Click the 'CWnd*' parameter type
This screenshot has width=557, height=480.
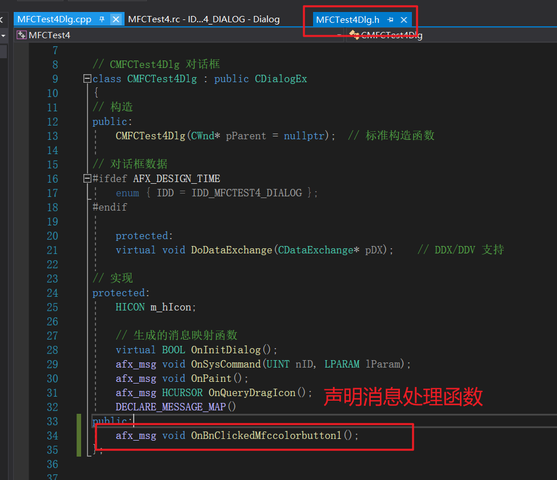[206, 135]
